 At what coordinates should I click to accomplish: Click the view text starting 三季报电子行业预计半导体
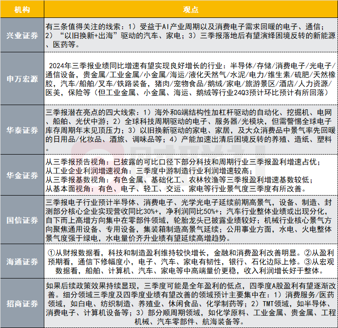point(189,220)
